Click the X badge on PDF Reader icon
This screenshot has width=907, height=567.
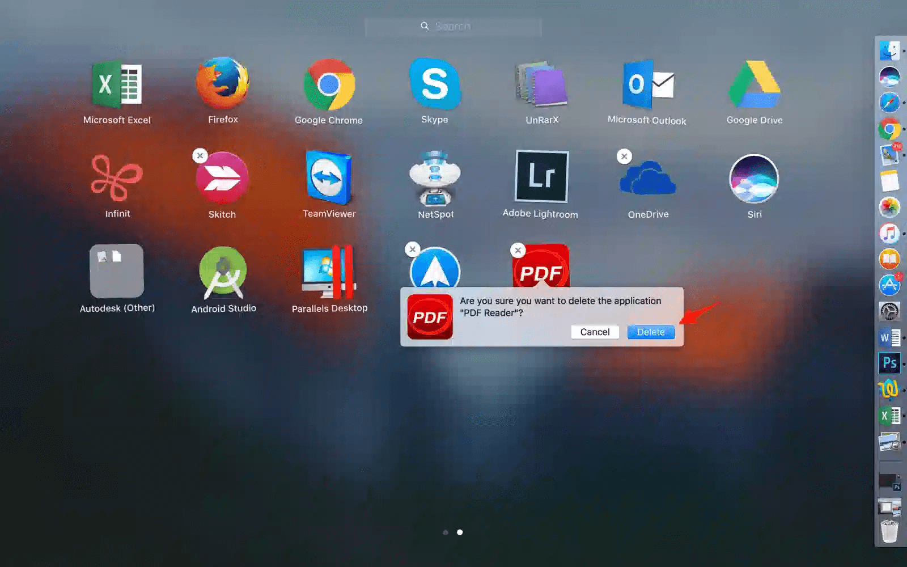(x=518, y=250)
